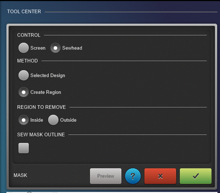Set region to remove to Outside
Screen dimensions: 220x193
tap(53, 120)
